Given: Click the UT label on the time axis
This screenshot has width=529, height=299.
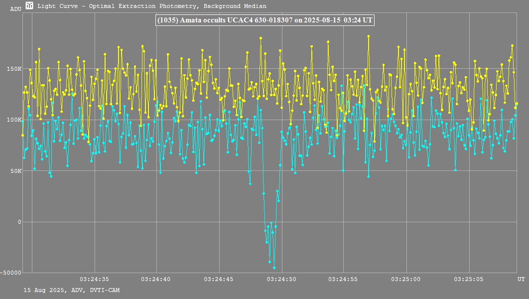Looking at the screenshot, I should click(x=521, y=279).
